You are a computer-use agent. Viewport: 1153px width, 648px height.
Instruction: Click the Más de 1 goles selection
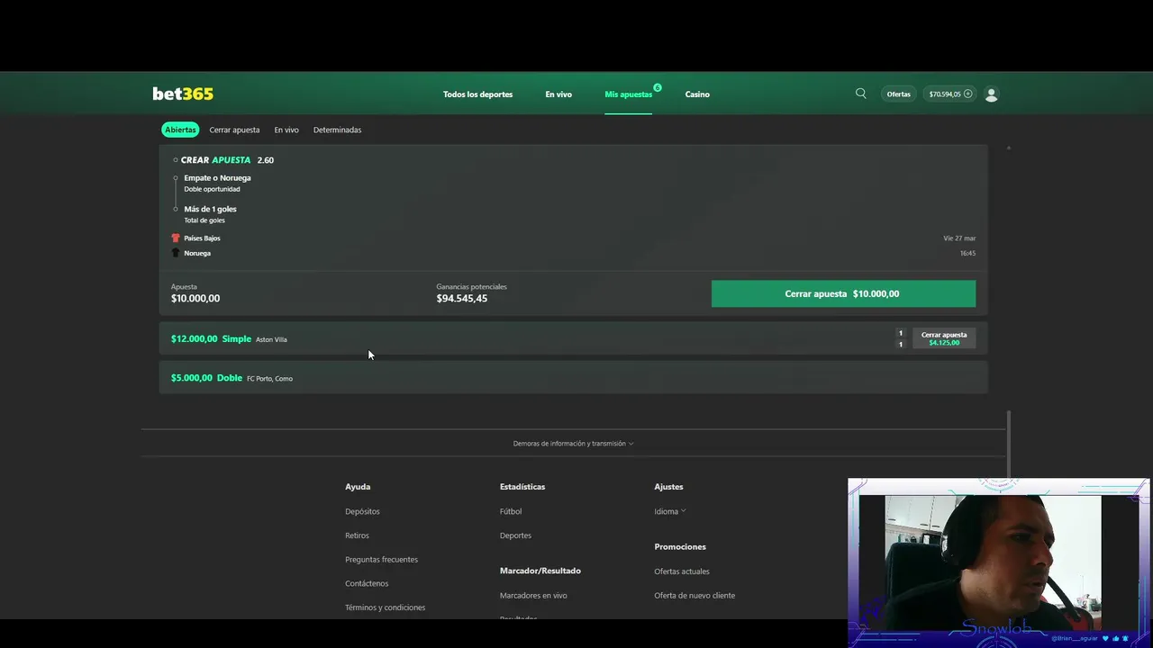tap(210, 209)
